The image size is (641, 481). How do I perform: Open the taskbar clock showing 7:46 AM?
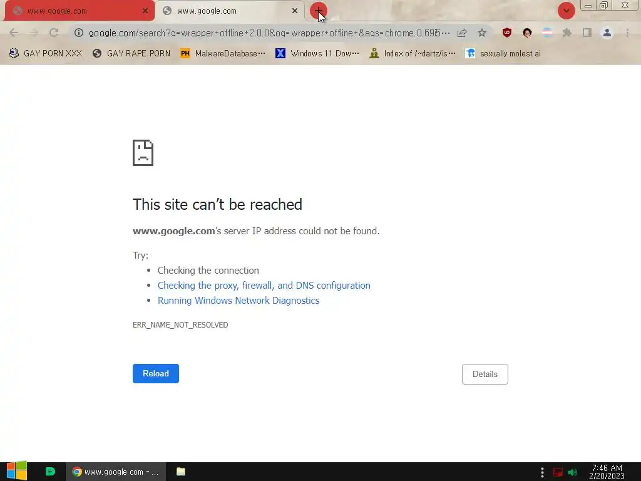pos(607,472)
